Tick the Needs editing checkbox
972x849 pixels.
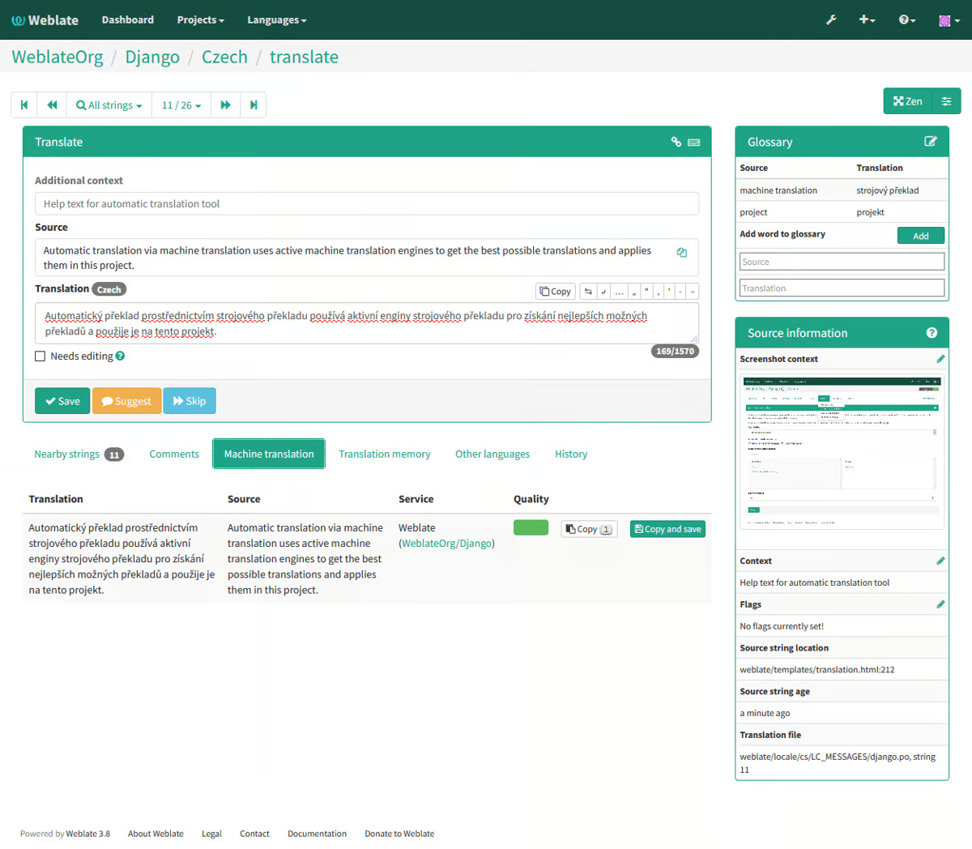coord(40,356)
